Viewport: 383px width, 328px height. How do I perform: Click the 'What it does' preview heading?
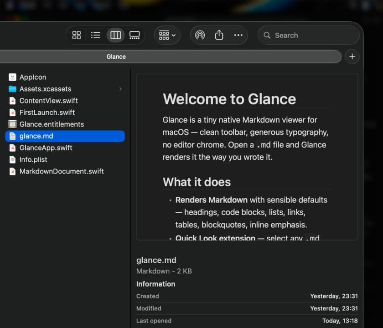(x=197, y=182)
